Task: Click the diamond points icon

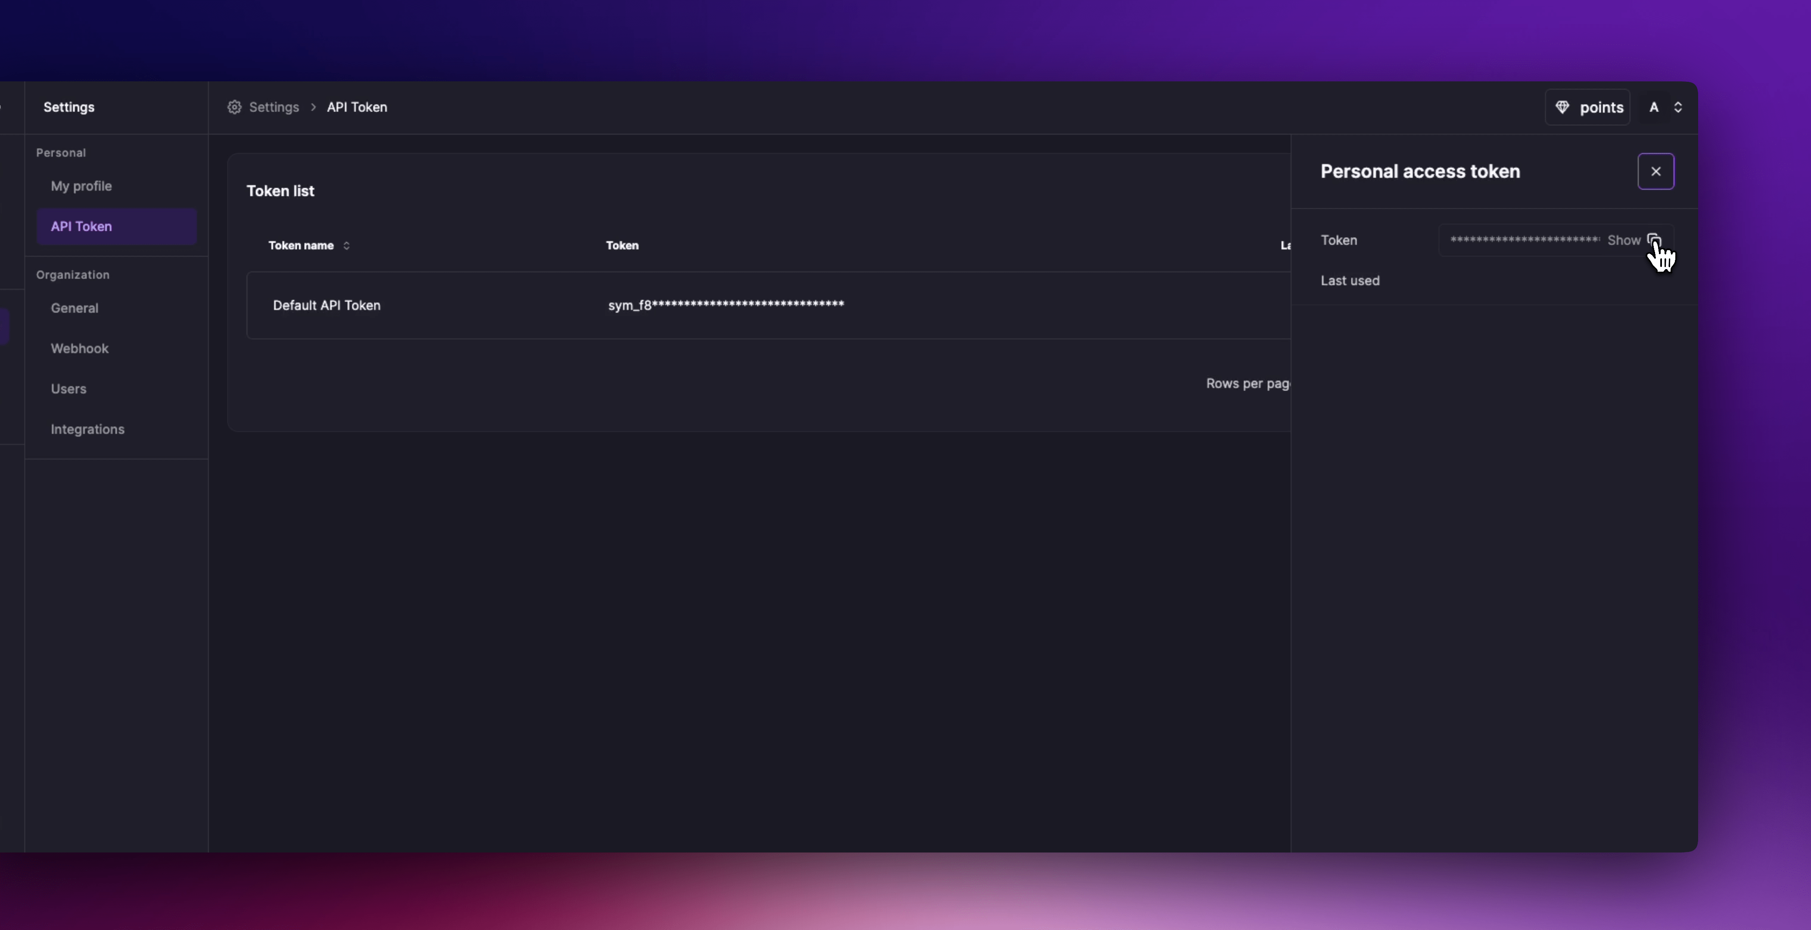Action: [x=1562, y=107]
